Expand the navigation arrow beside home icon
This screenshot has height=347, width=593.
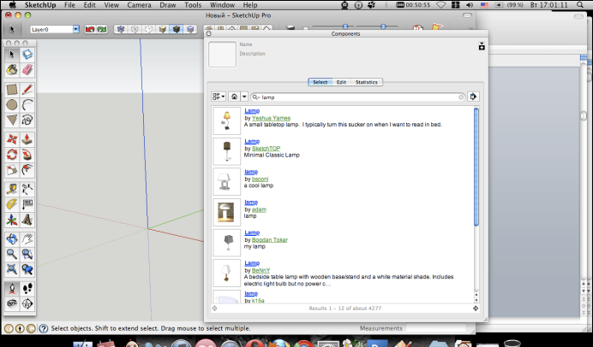click(x=244, y=97)
